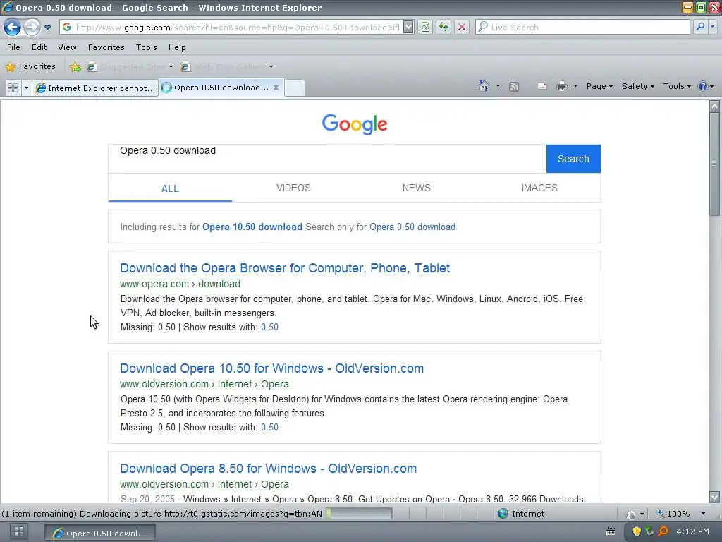Open the Web Slice Gallery dropdown arrow
The height and width of the screenshot is (542, 722).
[271, 67]
